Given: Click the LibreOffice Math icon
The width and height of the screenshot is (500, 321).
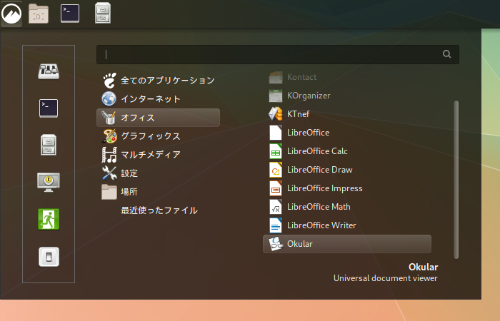Looking at the screenshot, I should click(x=276, y=207).
